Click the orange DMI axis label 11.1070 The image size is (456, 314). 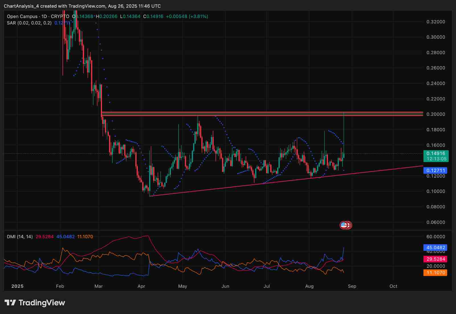point(435,273)
